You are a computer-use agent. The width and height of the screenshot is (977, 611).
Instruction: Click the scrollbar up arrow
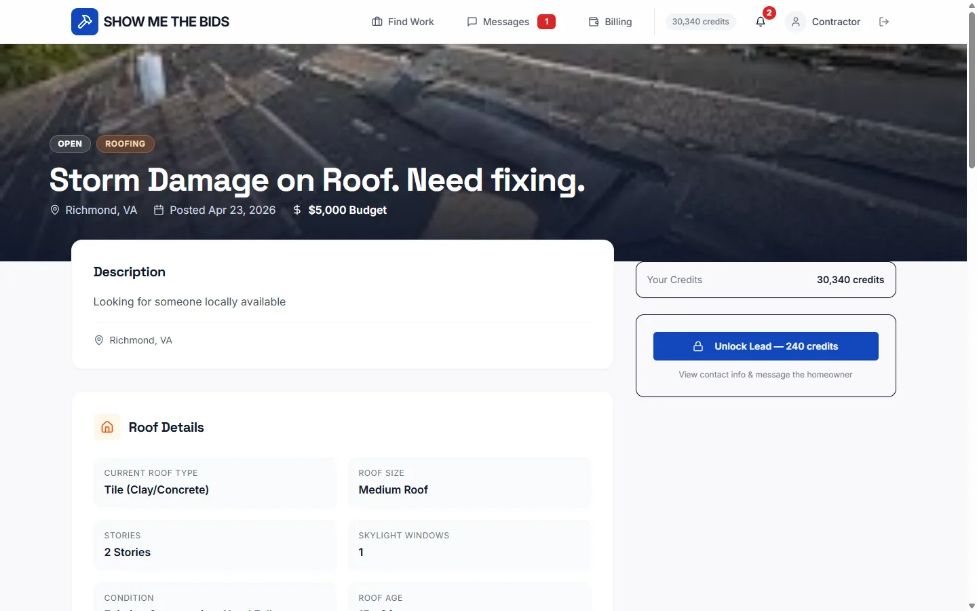(x=972, y=5)
